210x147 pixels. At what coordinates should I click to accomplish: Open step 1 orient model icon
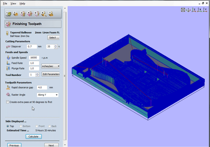click(9, 14)
